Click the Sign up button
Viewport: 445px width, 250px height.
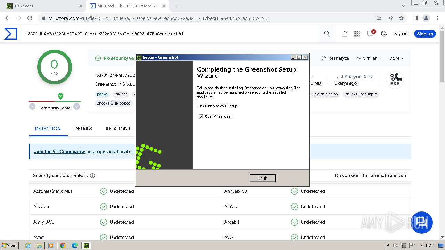coord(425,34)
